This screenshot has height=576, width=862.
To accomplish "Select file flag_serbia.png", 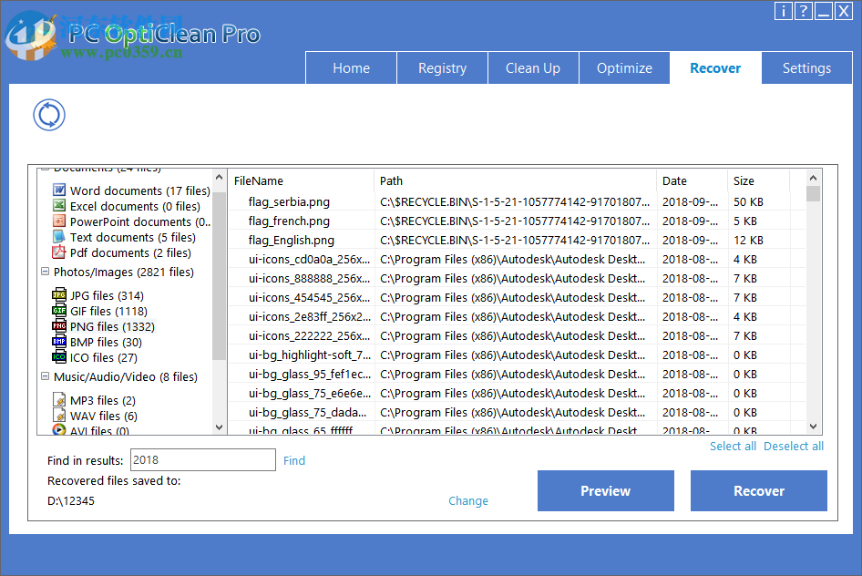I will coord(289,201).
